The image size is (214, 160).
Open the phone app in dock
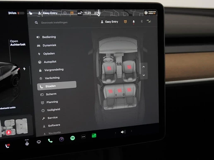[50, 141]
